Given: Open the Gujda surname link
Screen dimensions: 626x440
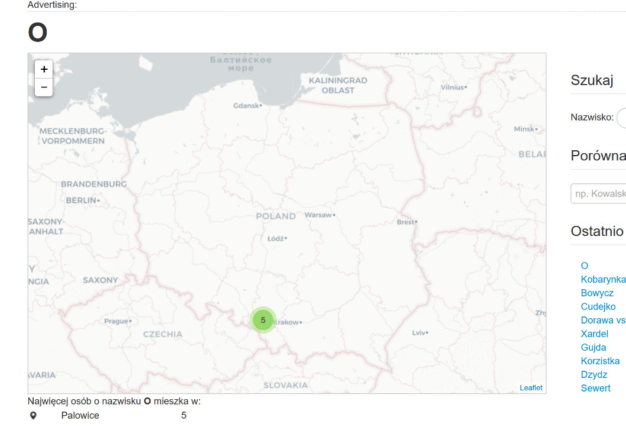Looking at the screenshot, I should coord(593,348).
